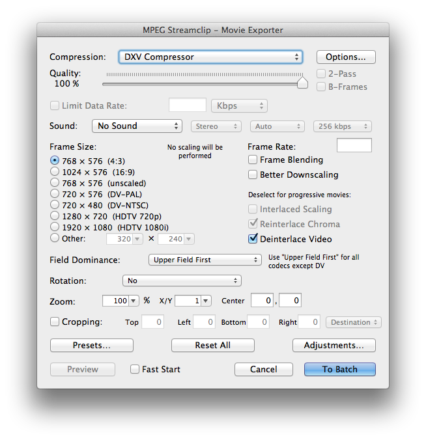
Task: Select the Other frame size radio button
Action: (55, 238)
